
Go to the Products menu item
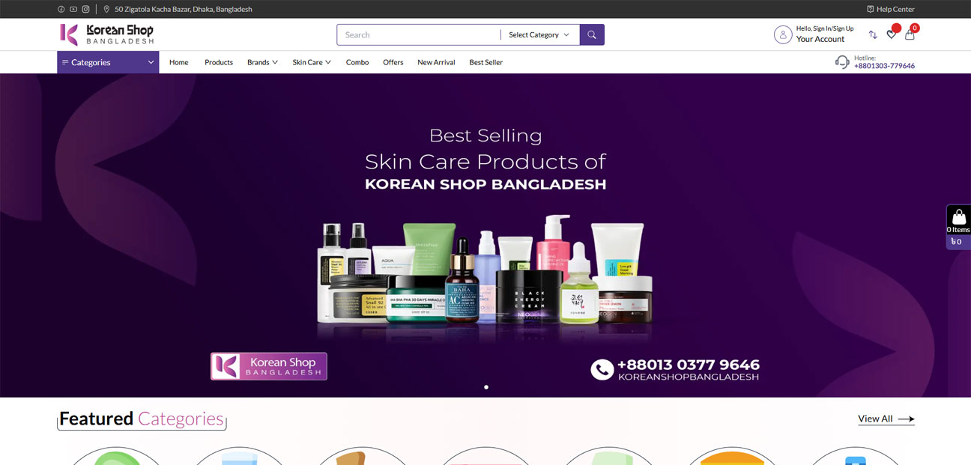[219, 62]
